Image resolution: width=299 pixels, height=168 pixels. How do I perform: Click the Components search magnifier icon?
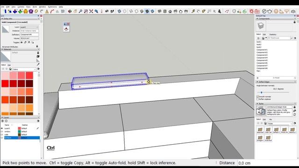pyautogui.click(x=292, y=38)
